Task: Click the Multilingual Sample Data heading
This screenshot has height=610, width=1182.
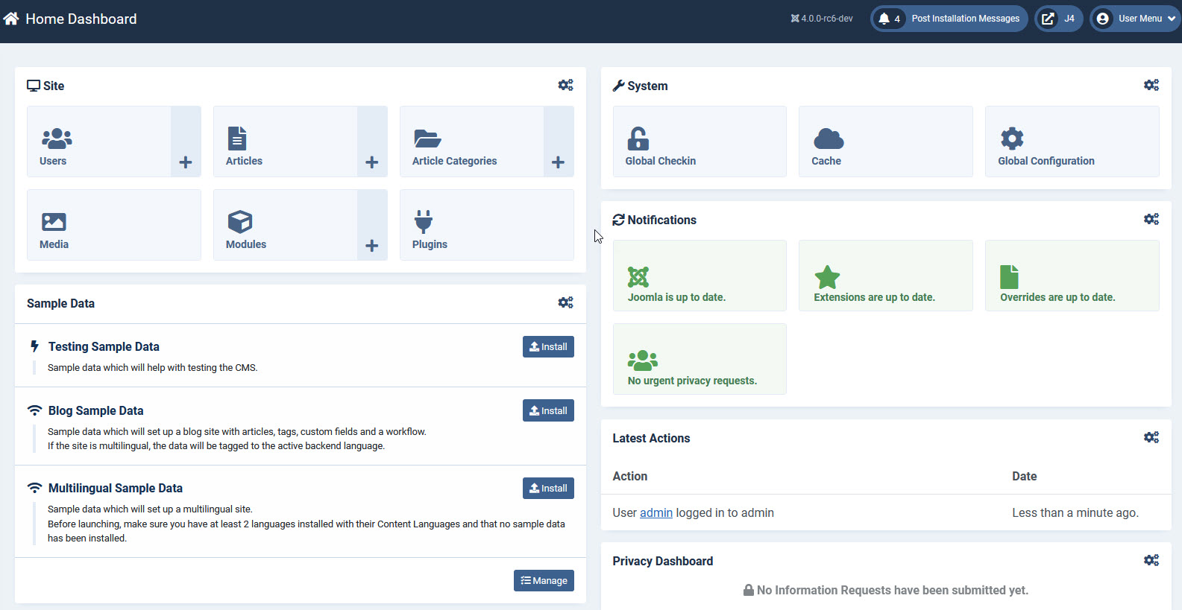Action: 116,488
